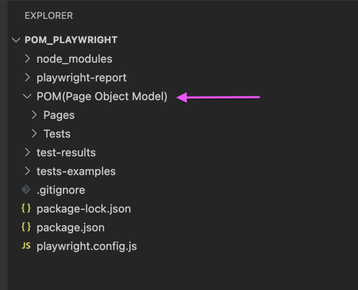Open the package-lock.json file
The height and width of the screenshot is (290, 358).
[x=84, y=209]
